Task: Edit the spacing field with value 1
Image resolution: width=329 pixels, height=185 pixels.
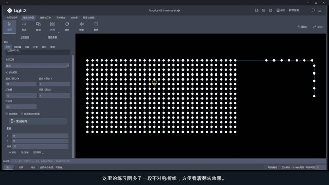Action: click(54, 96)
